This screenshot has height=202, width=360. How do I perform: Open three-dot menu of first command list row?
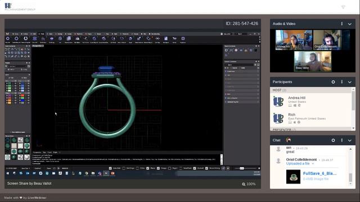pyautogui.click(x=258, y=71)
